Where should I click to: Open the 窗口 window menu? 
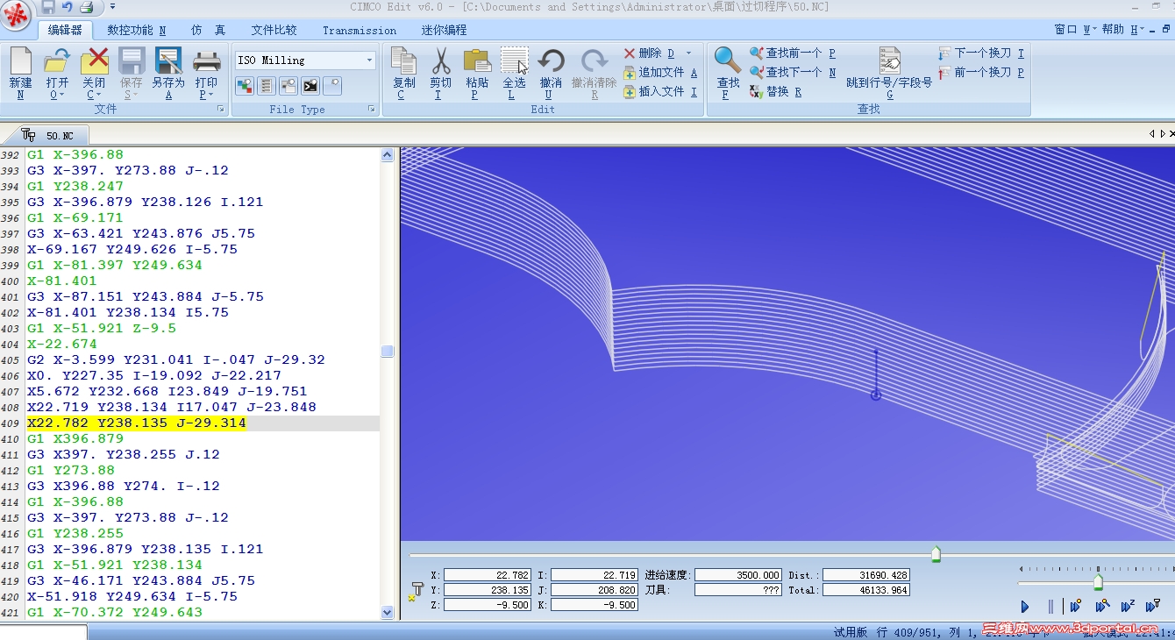(1075, 30)
